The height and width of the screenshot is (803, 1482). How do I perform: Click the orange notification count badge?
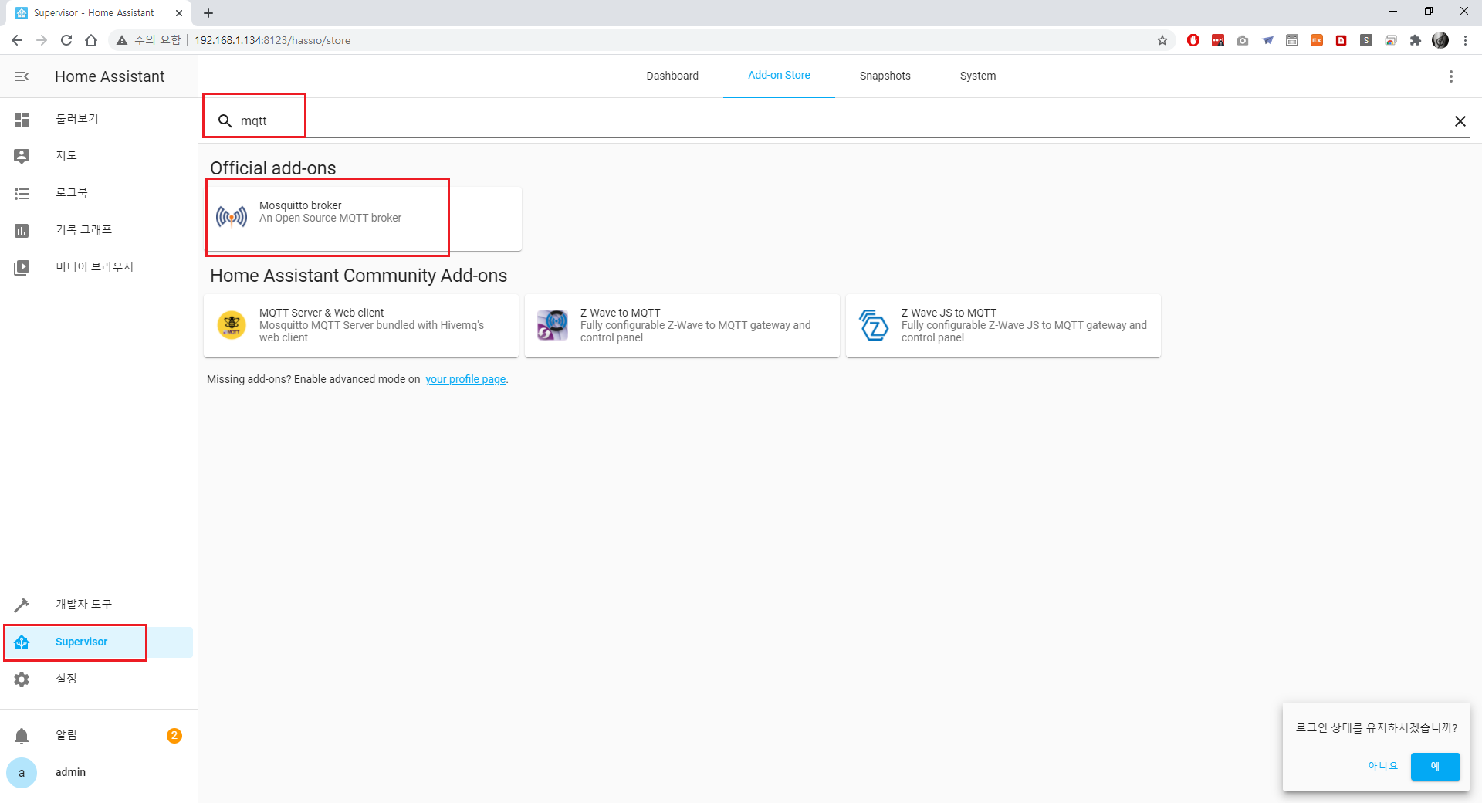pos(174,735)
